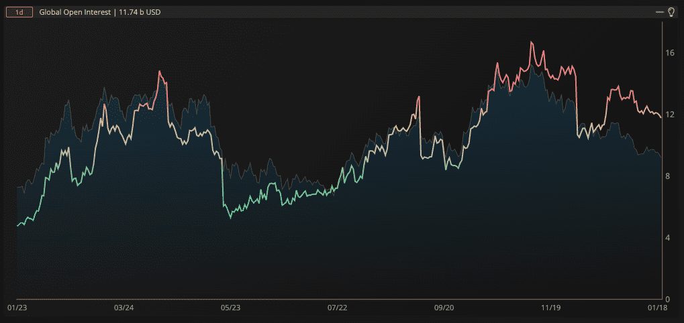Image resolution: width=684 pixels, height=323 pixels.
Task: Select the 4 label on y-axis
Action: [x=667, y=237]
